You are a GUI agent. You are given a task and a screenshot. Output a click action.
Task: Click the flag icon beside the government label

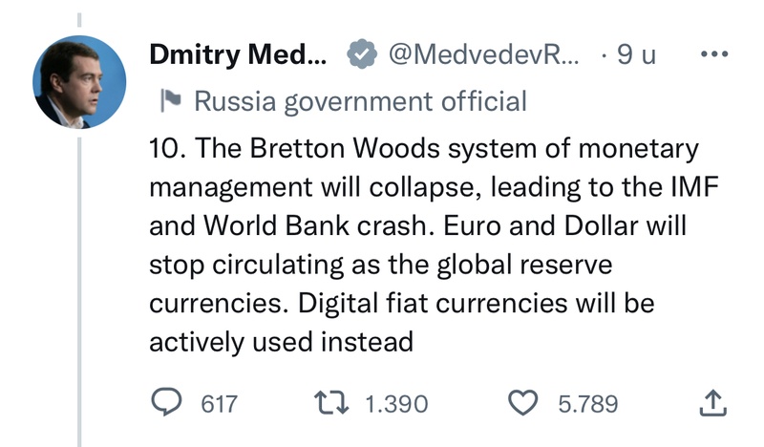pyautogui.click(x=171, y=100)
